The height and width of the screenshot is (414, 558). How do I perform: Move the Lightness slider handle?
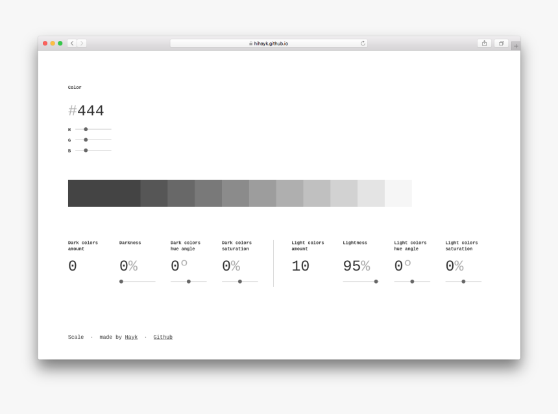coord(376,282)
